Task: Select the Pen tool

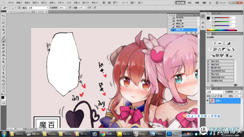Action: tap(4, 66)
